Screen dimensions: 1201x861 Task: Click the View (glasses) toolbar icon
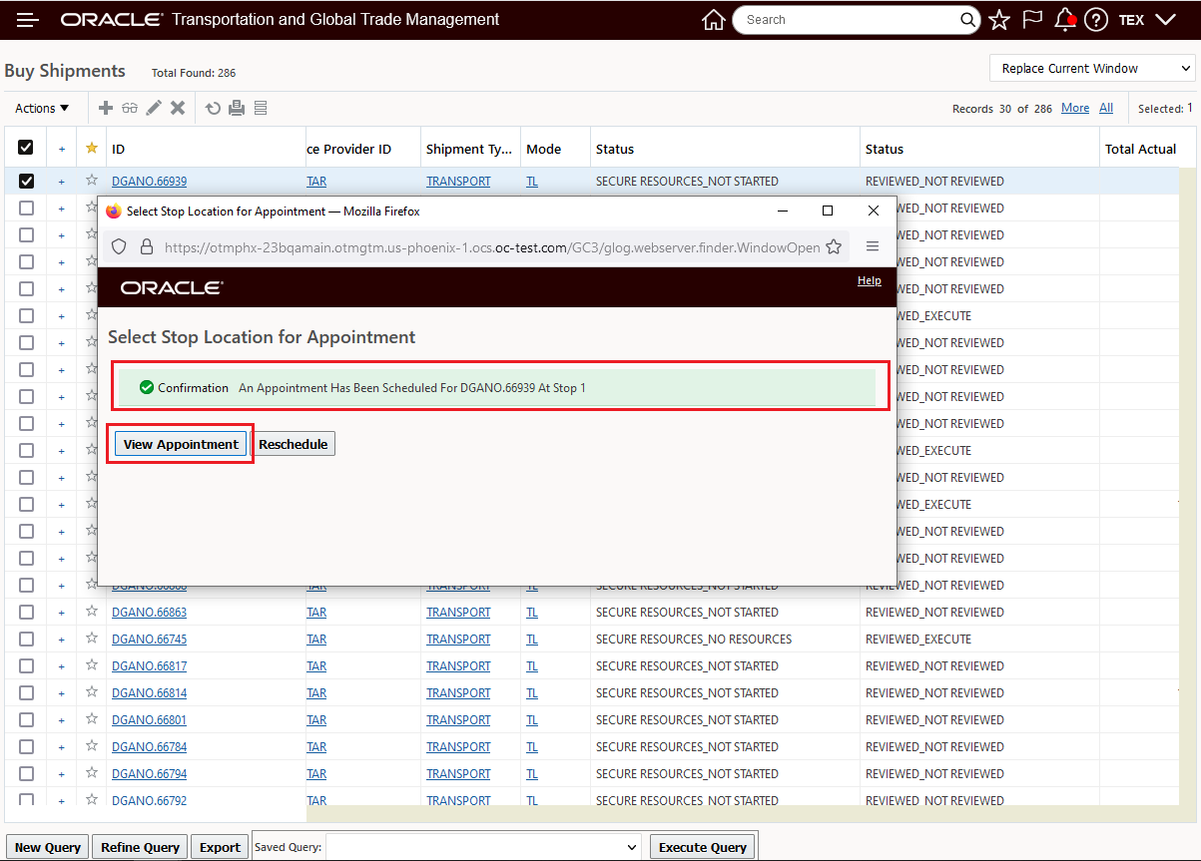click(130, 108)
